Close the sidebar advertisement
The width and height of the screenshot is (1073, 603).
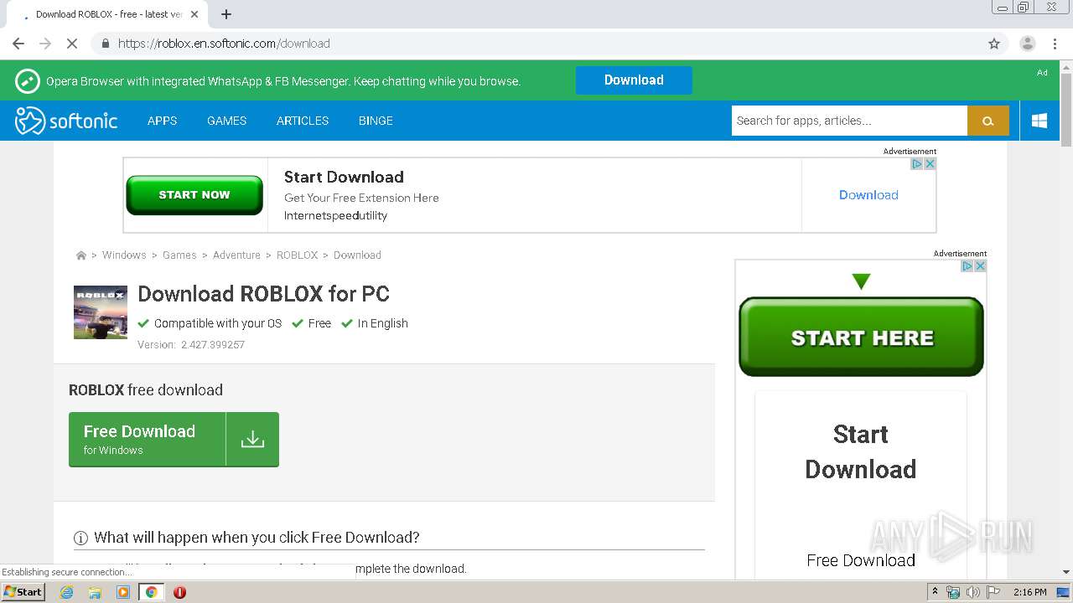click(x=980, y=266)
